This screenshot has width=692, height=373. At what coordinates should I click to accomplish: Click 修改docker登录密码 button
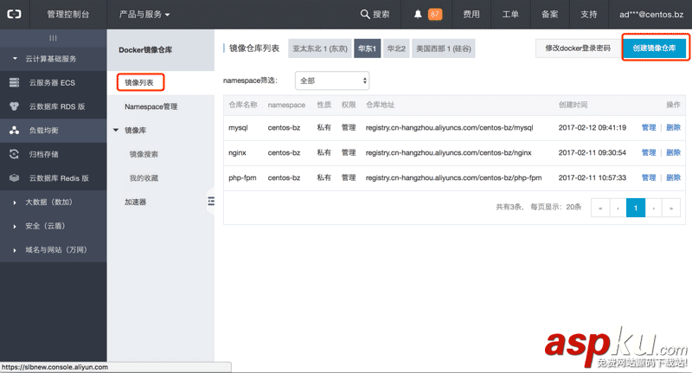pos(578,48)
